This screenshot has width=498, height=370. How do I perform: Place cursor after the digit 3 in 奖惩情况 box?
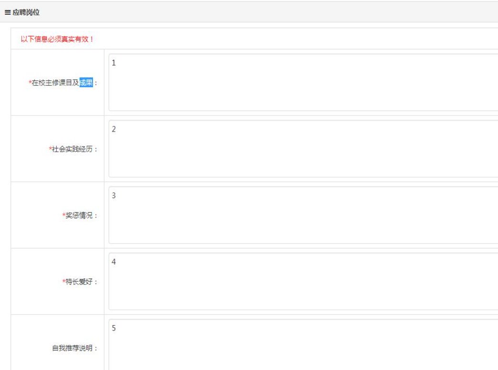(117, 195)
